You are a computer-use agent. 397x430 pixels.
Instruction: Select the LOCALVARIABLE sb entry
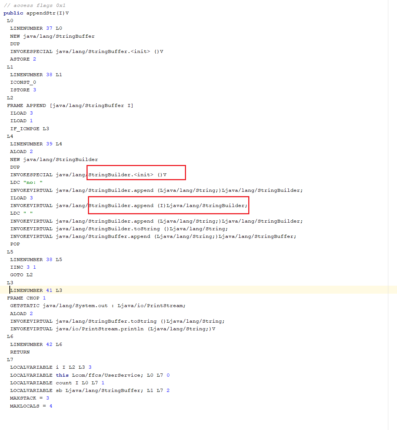[x=89, y=390]
